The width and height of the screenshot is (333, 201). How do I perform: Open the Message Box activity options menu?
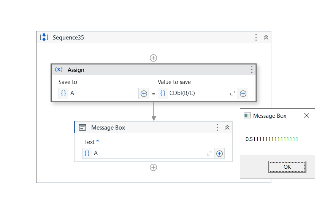217,127
